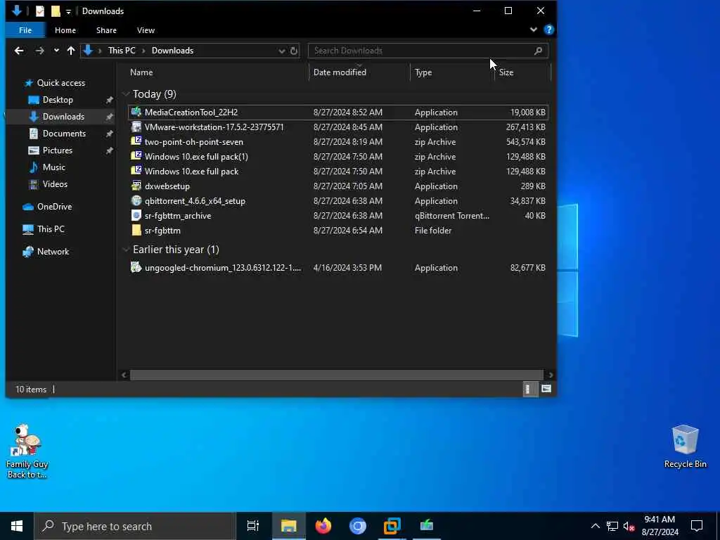Refresh the Downloads folder view
The height and width of the screenshot is (540, 720).
[294, 51]
